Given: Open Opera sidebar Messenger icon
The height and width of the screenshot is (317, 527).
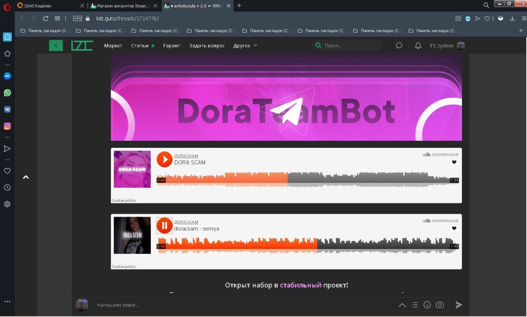Looking at the screenshot, I should 7,76.
